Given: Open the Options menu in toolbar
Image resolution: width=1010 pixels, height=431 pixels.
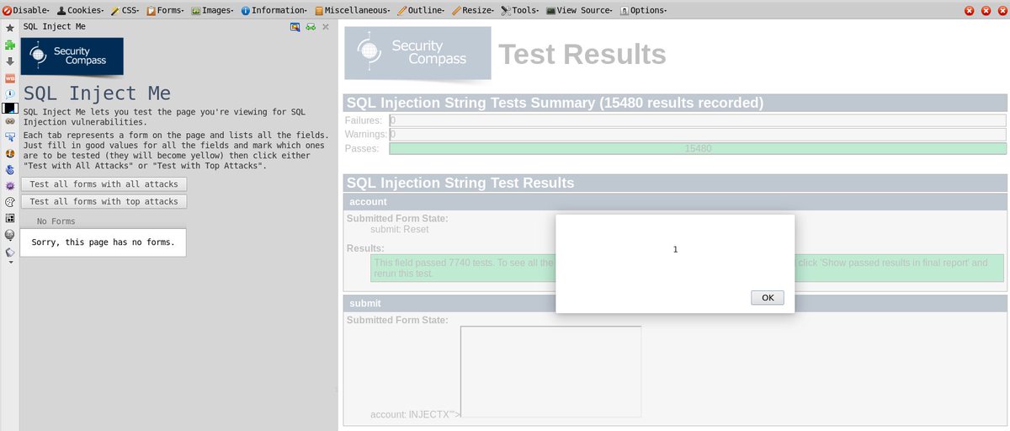Looking at the screenshot, I should coord(643,11).
